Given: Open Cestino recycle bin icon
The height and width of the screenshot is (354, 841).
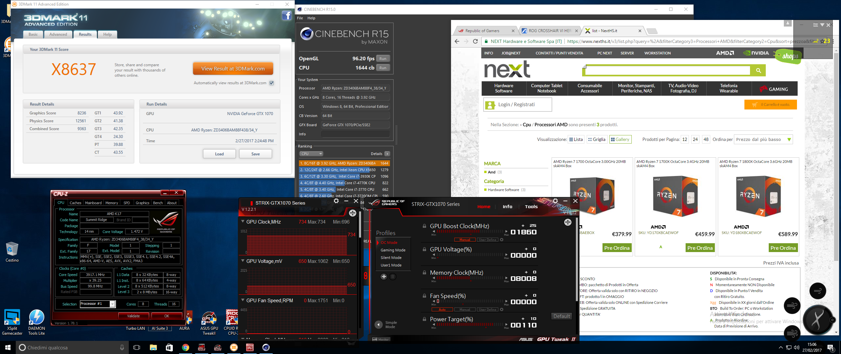Looking at the screenshot, I should (12, 252).
